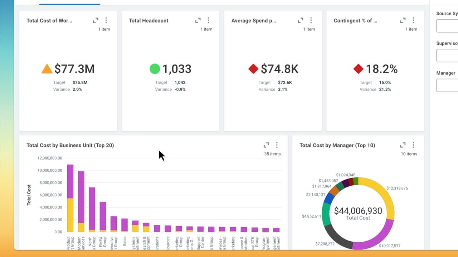Click the Variance -0.9% value
This screenshot has width=458, height=257.
[x=180, y=89]
